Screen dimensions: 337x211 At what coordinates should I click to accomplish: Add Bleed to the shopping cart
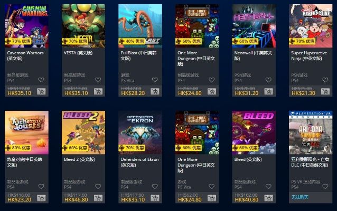click(268, 198)
